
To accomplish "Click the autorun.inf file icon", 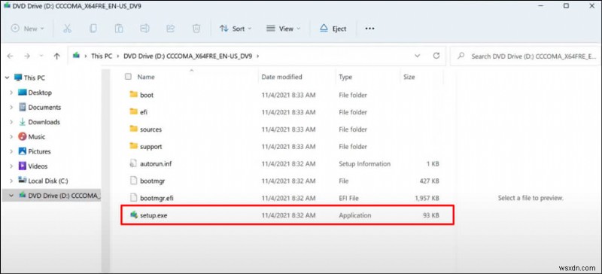I will point(134,163).
